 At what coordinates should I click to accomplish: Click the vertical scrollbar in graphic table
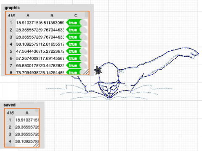click(87, 14)
